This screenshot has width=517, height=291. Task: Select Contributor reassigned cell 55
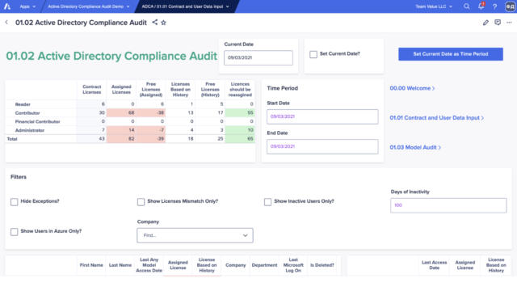(240, 113)
